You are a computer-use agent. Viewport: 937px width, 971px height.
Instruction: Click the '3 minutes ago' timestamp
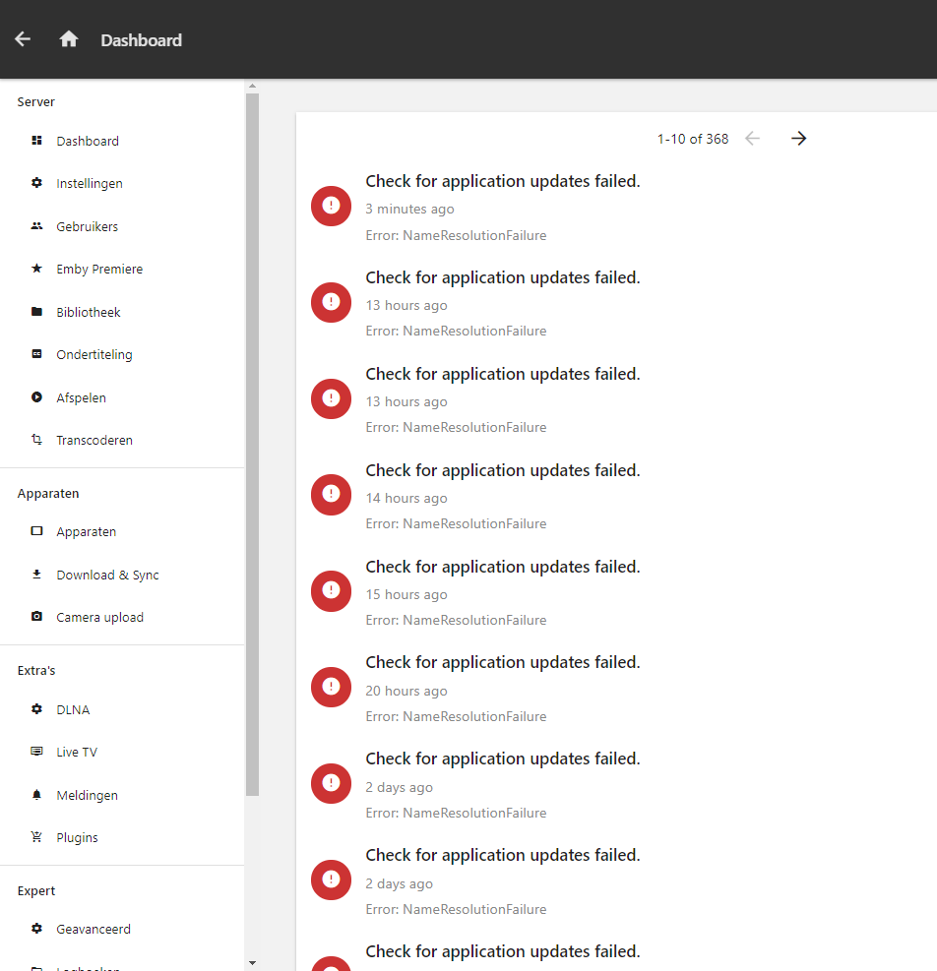point(409,209)
